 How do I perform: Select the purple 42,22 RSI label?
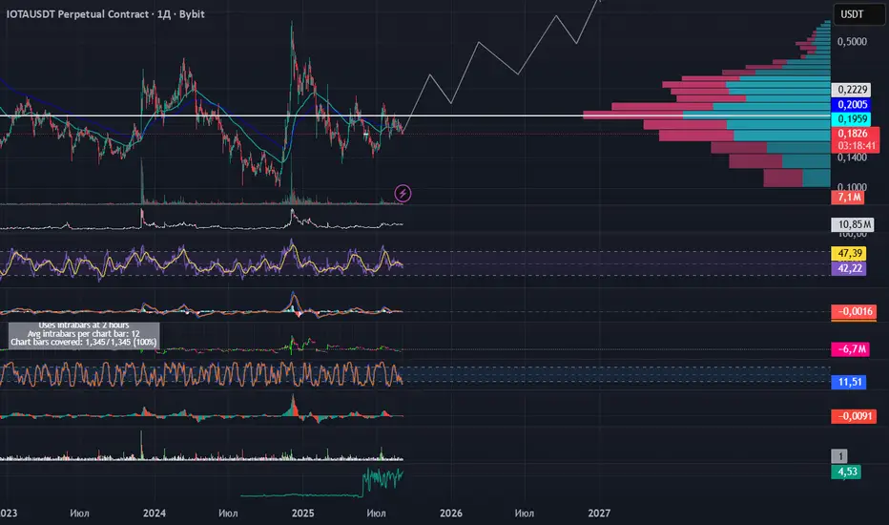click(849, 268)
